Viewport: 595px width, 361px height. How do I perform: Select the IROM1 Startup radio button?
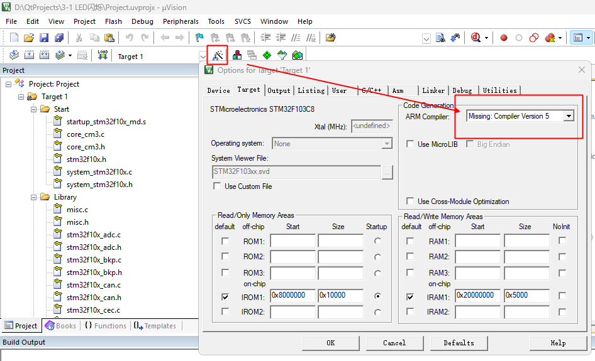click(x=377, y=296)
